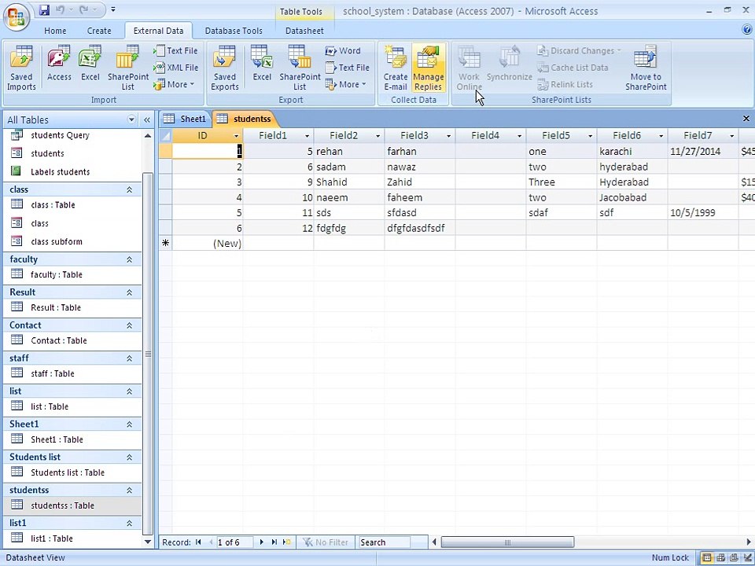This screenshot has height=566, width=755.
Task: Collapse the faculty group
Action: [x=129, y=259]
